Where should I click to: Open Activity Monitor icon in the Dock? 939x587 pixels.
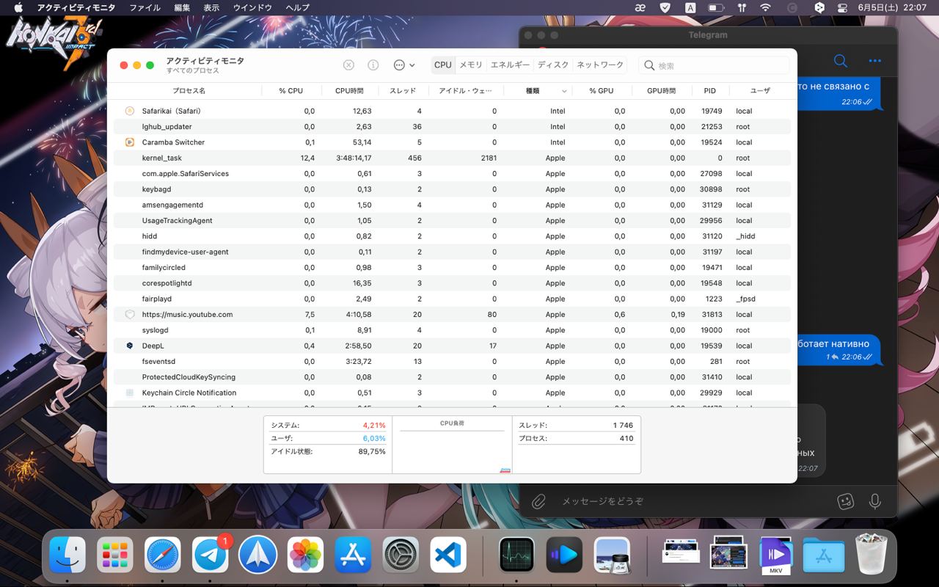516,555
